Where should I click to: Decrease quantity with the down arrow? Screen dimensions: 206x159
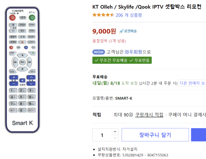pos(115,138)
